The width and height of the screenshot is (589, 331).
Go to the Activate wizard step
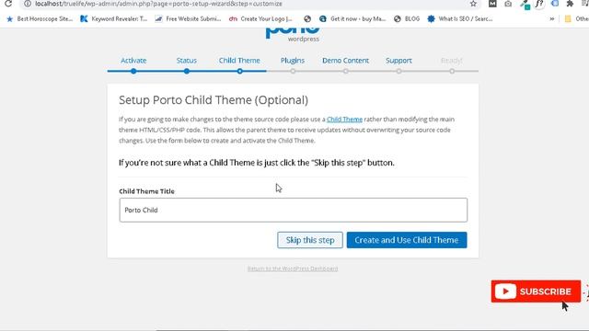133,61
